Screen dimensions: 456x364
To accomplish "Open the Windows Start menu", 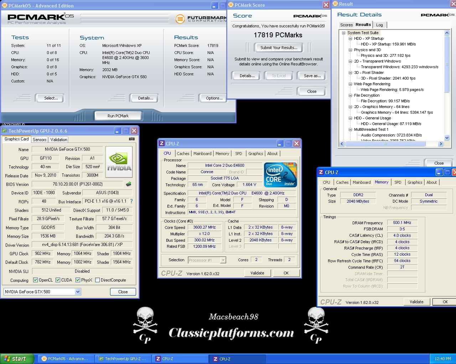I will [17, 359].
